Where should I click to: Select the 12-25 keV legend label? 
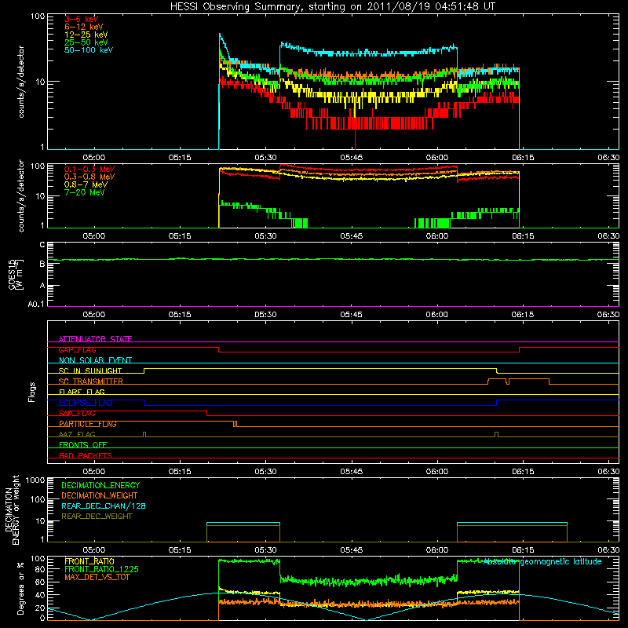coord(86,35)
